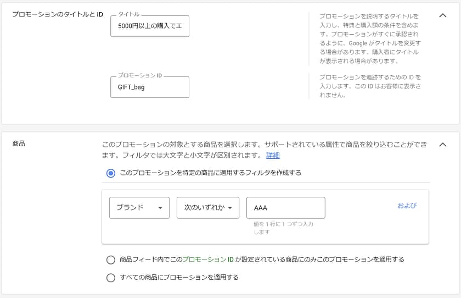461x298 pixels.
Task: Click the promotion ID tracking help text
Action: coord(370,86)
